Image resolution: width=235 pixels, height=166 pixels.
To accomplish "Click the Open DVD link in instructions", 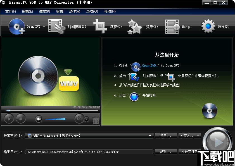I will [x=149, y=65].
